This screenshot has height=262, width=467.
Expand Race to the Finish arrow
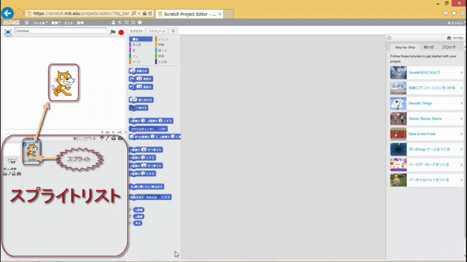[462, 134]
